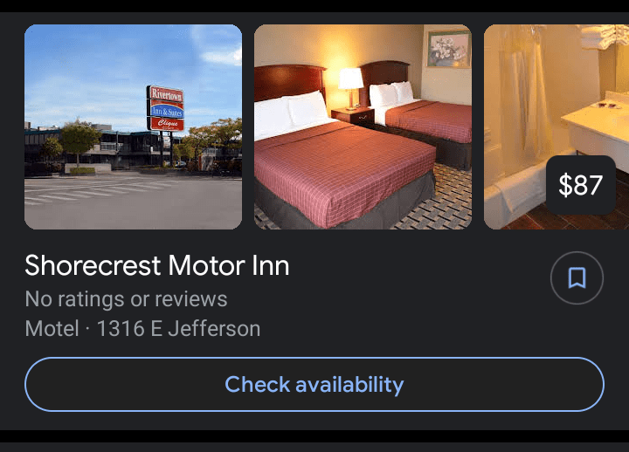Open the Shorecrest Motor Inn title
Screen dimensions: 629x452
157,265
